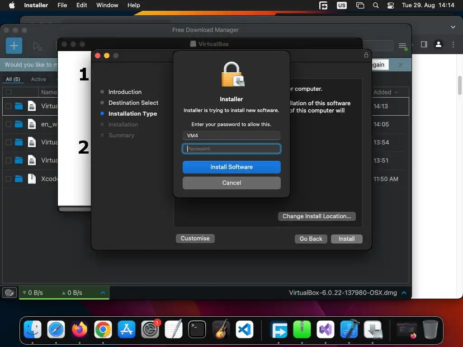The width and height of the screenshot is (463, 347).
Task: Switch to the All (5) tab
Action: 13,79
